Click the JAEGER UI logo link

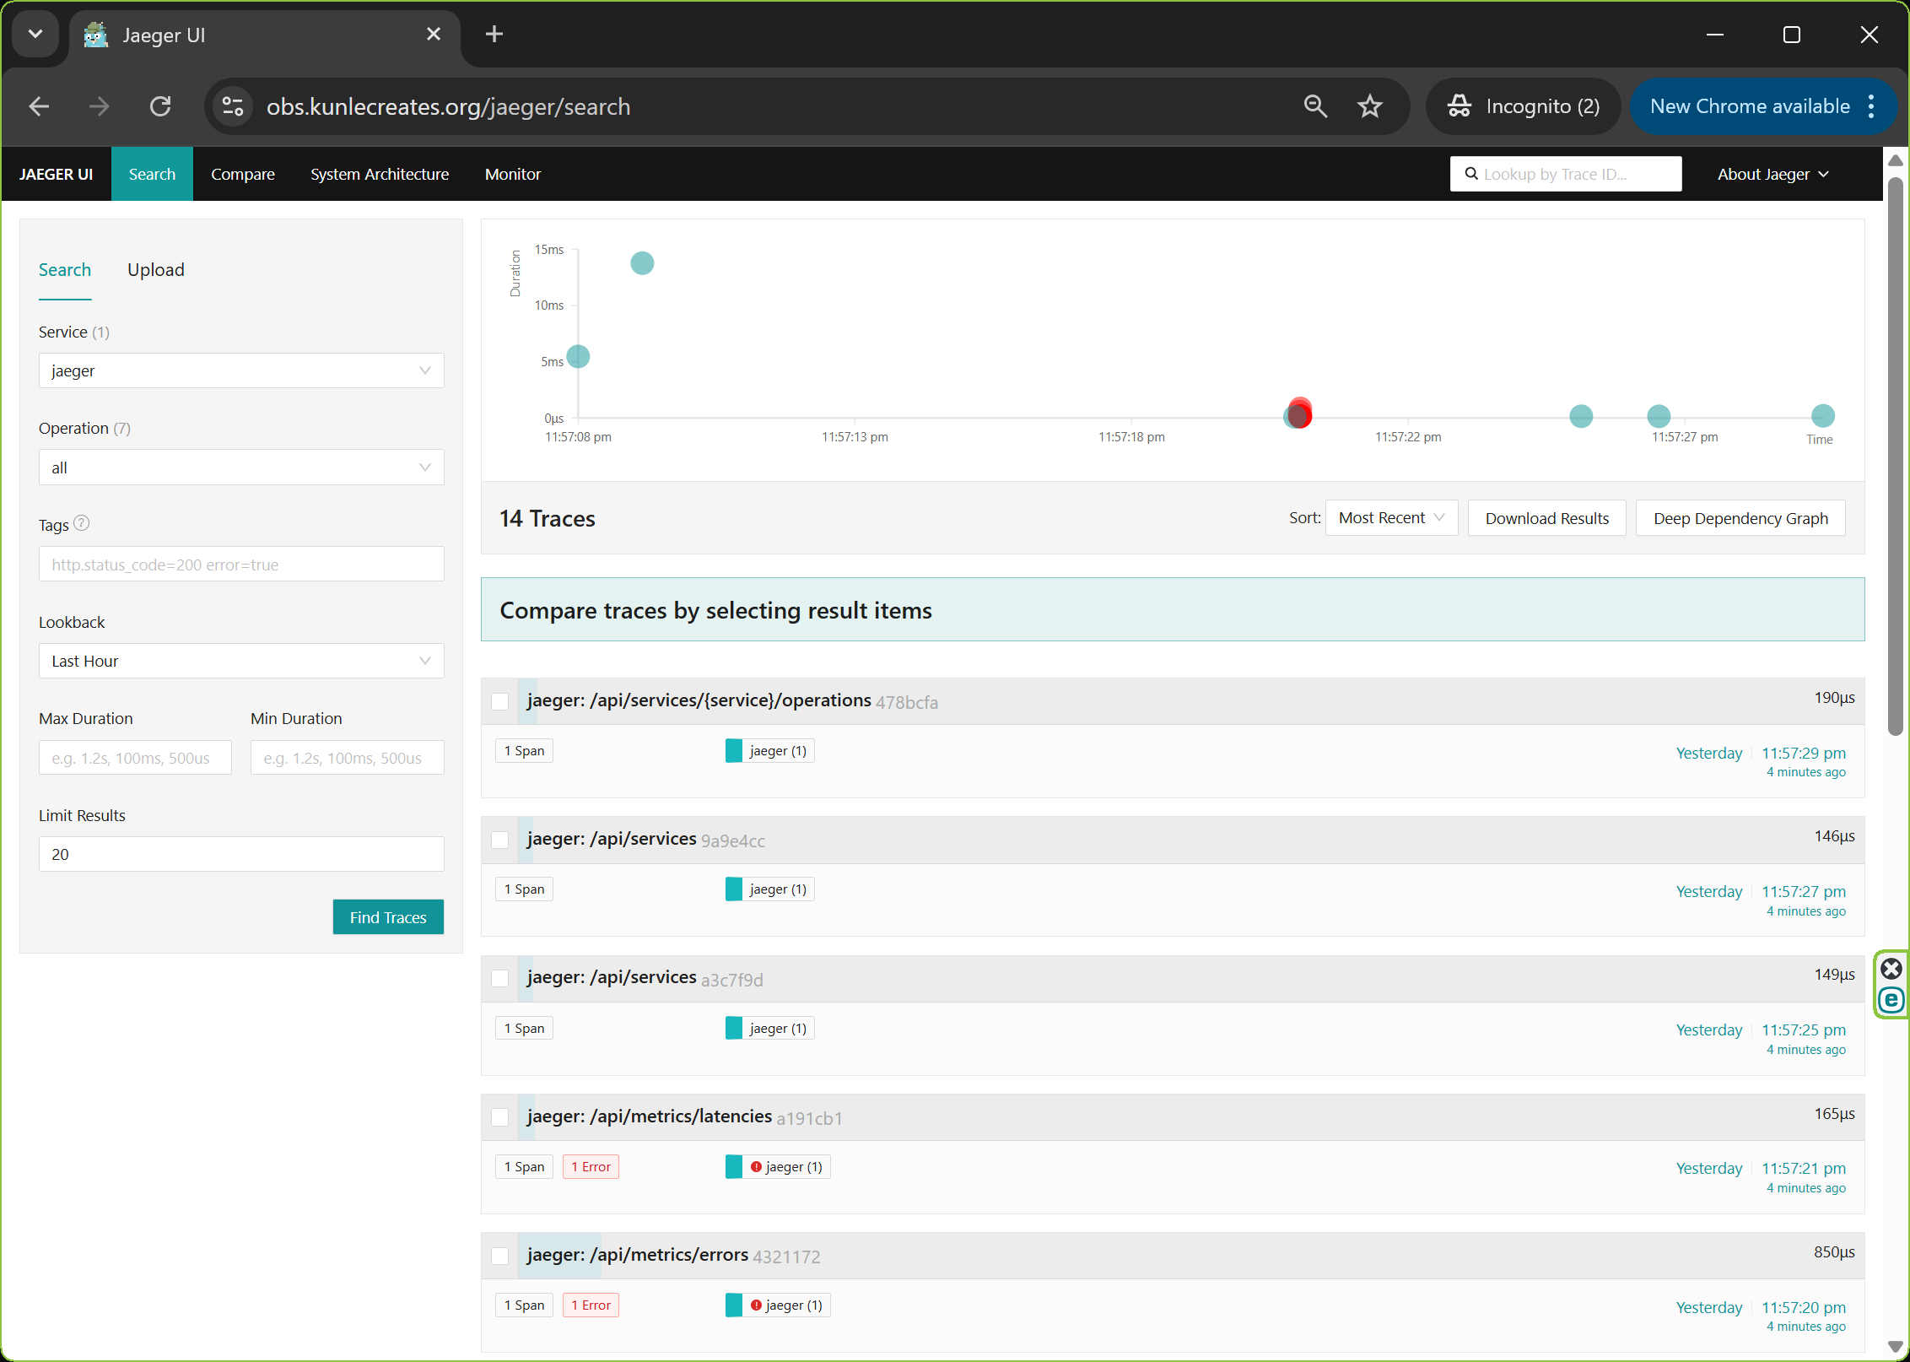pos(56,174)
